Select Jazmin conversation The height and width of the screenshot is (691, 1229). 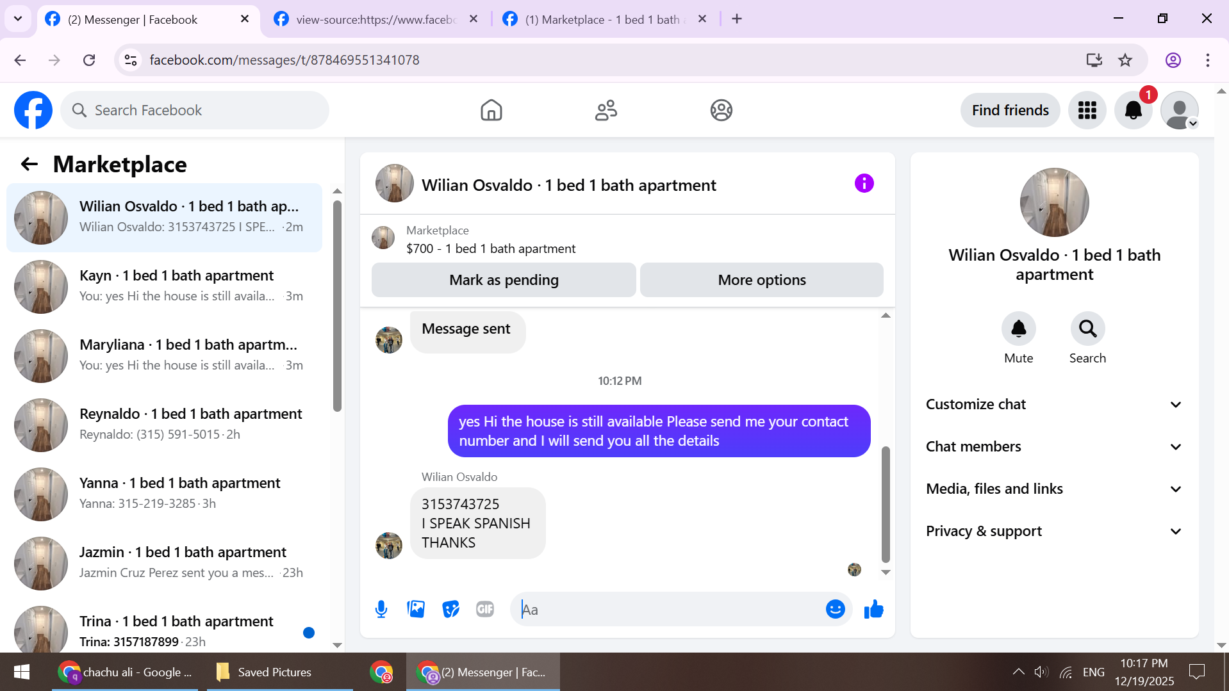pyautogui.click(x=164, y=563)
